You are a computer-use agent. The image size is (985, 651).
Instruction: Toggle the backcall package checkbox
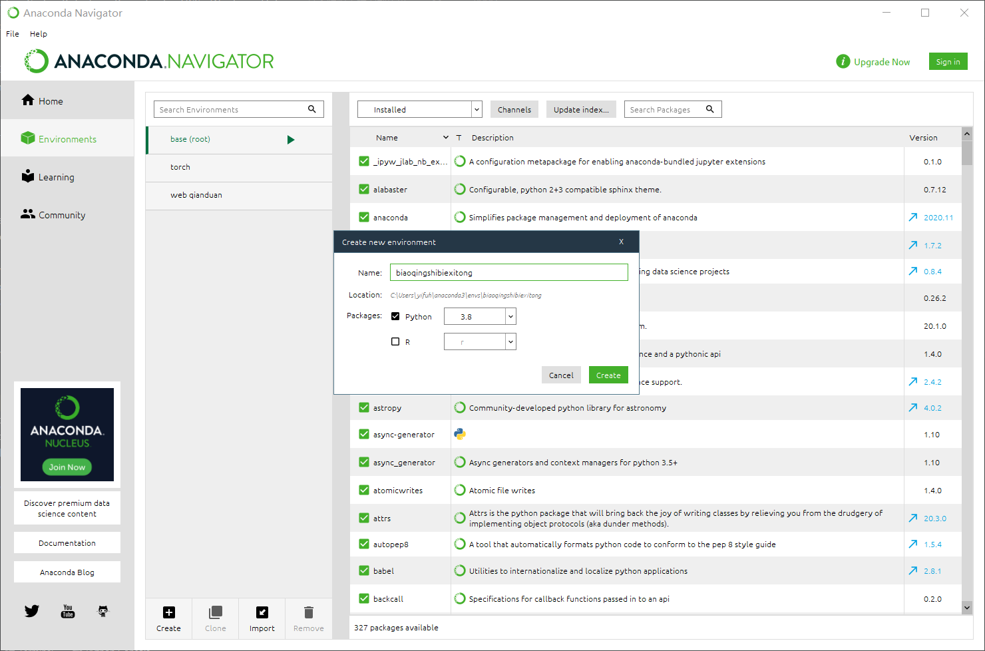(x=364, y=598)
